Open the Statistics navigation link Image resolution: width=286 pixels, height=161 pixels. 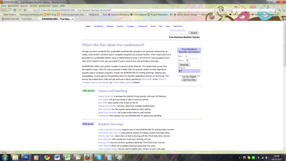tap(110, 26)
